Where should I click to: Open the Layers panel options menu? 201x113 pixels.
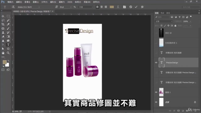tap(199, 13)
